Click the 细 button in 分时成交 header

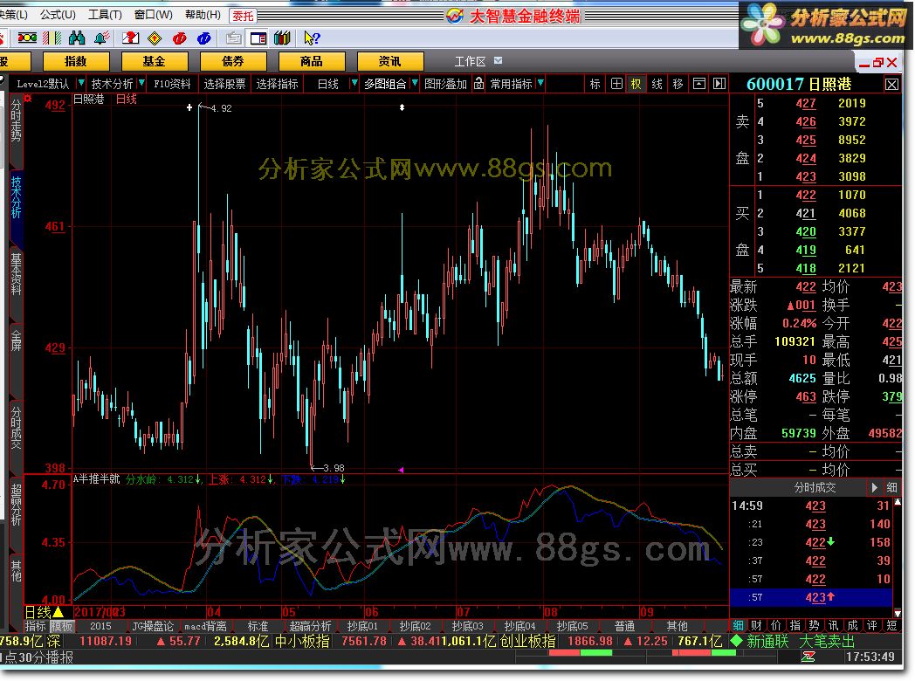pos(891,487)
